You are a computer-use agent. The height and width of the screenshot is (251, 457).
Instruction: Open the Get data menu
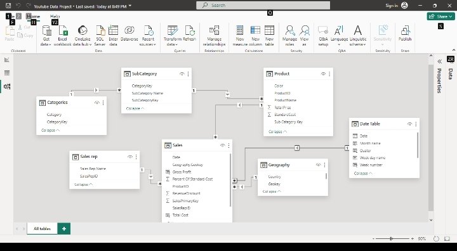[x=46, y=35]
